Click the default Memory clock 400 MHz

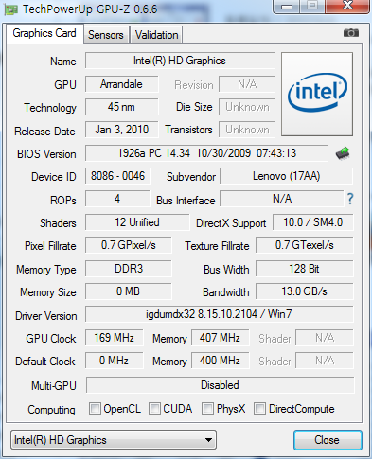click(x=220, y=361)
